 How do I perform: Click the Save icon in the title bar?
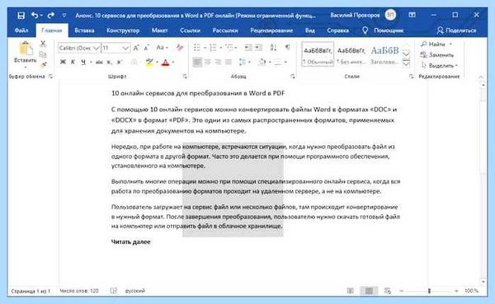(21, 16)
